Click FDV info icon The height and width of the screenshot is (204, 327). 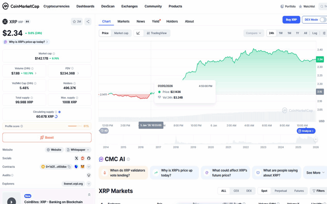point(72,68)
